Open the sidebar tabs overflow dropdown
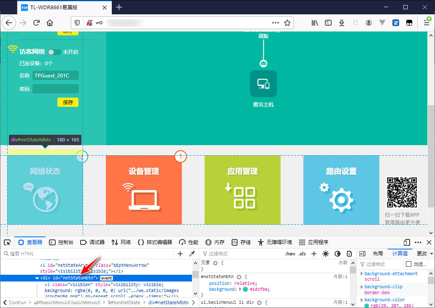 [x=431, y=254]
